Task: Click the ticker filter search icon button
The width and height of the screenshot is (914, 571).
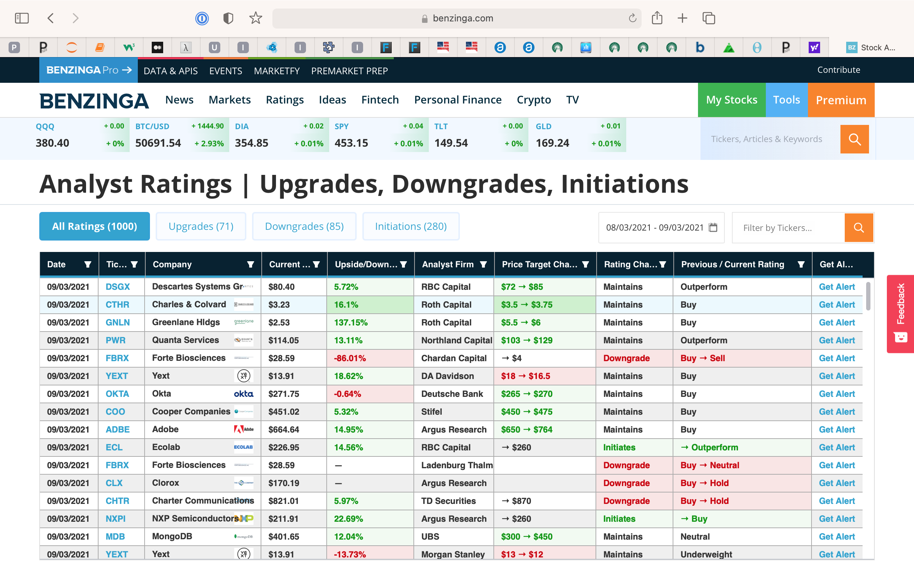Action: (x=858, y=227)
